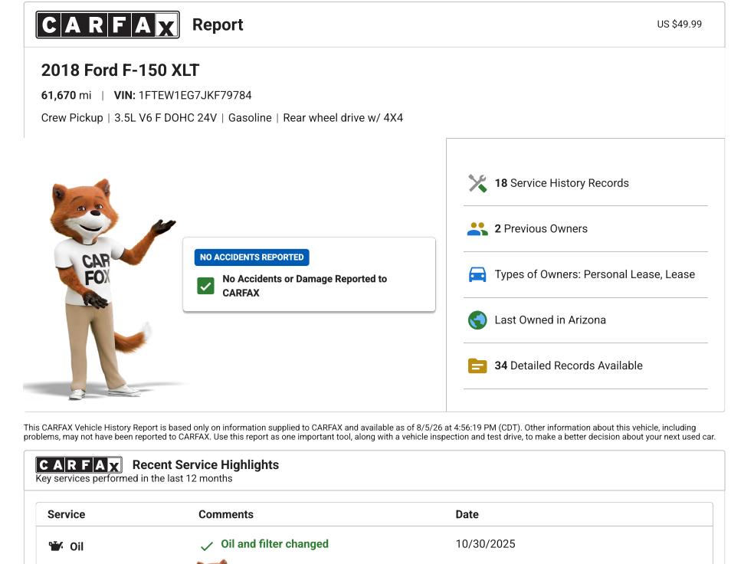Click the small CARFAX logo by Recent Service Highlights

coord(79,464)
